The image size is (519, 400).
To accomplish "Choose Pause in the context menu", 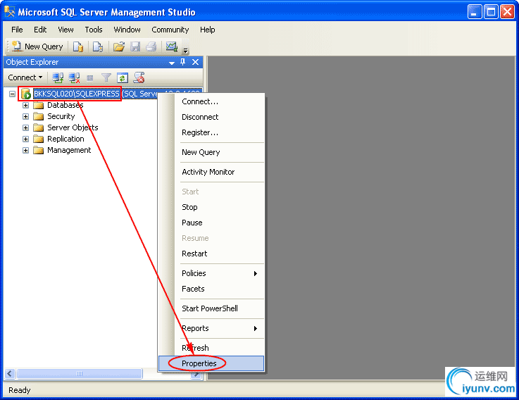I will (x=211, y=223).
